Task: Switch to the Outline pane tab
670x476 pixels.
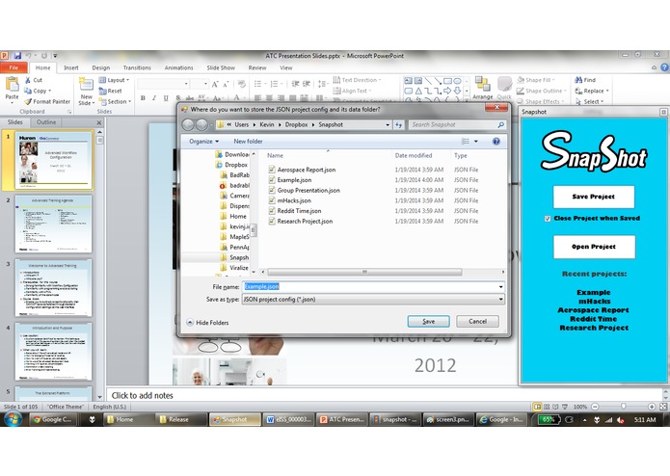Action: pyautogui.click(x=46, y=122)
